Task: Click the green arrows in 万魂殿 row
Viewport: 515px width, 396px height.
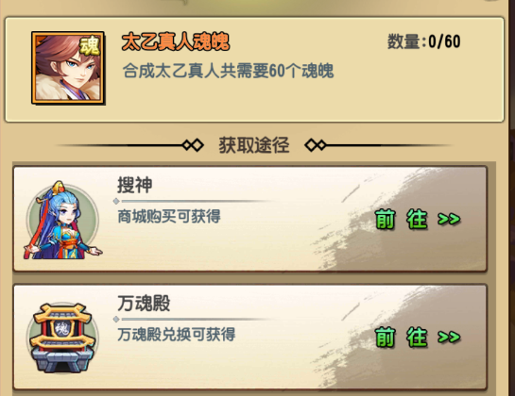Action: click(x=449, y=337)
